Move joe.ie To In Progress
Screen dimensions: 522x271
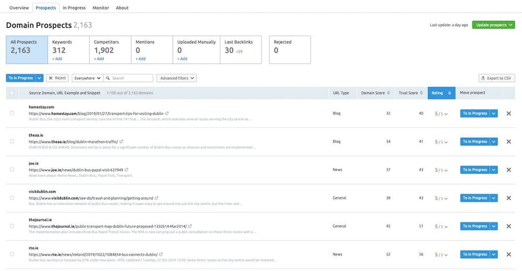pos(475,170)
